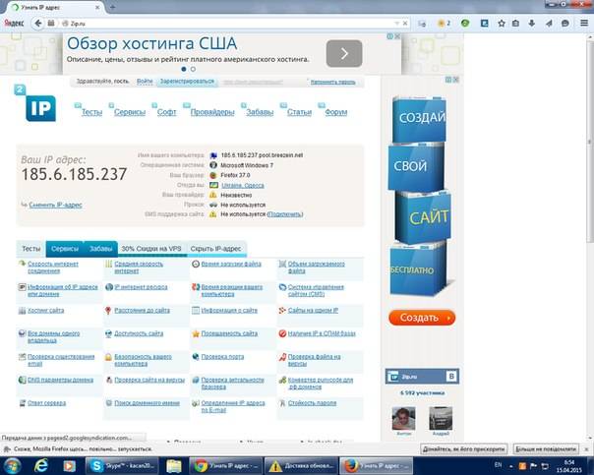Open the Скрыть IP-адрес tab
The image size is (594, 475).
[x=215, y=249]
